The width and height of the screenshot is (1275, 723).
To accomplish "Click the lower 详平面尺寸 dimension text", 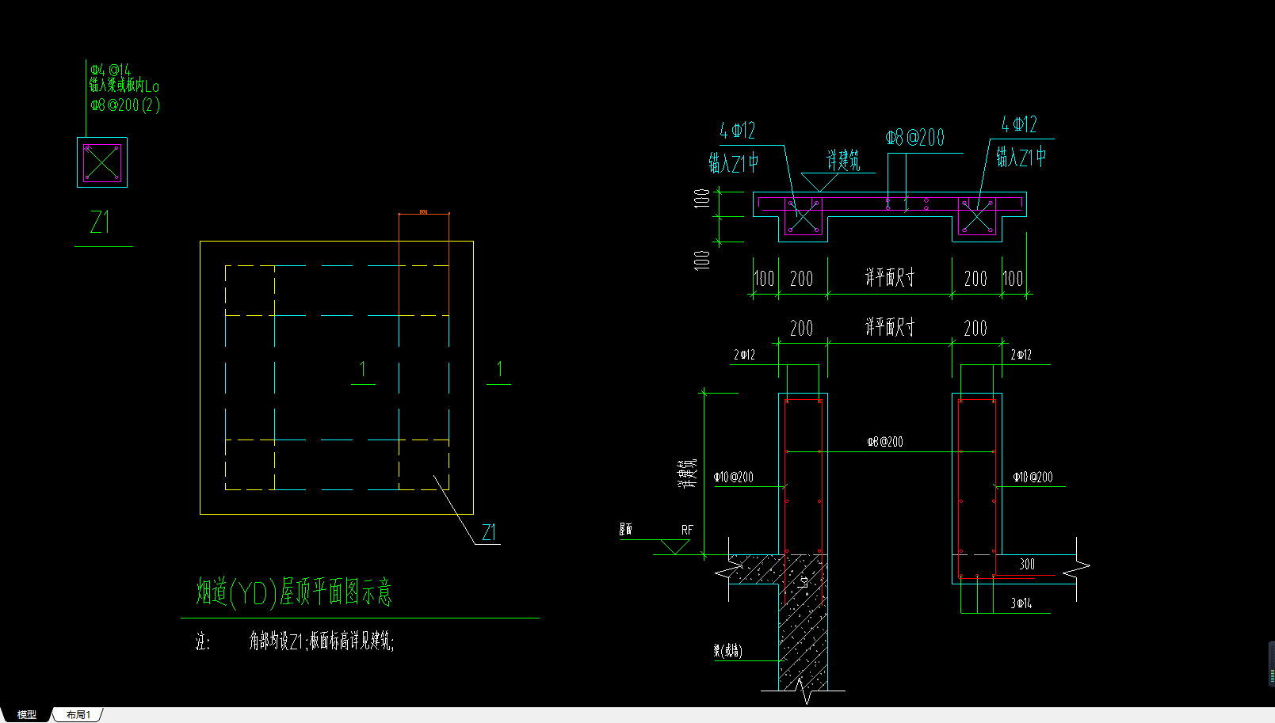I will 890,327.
